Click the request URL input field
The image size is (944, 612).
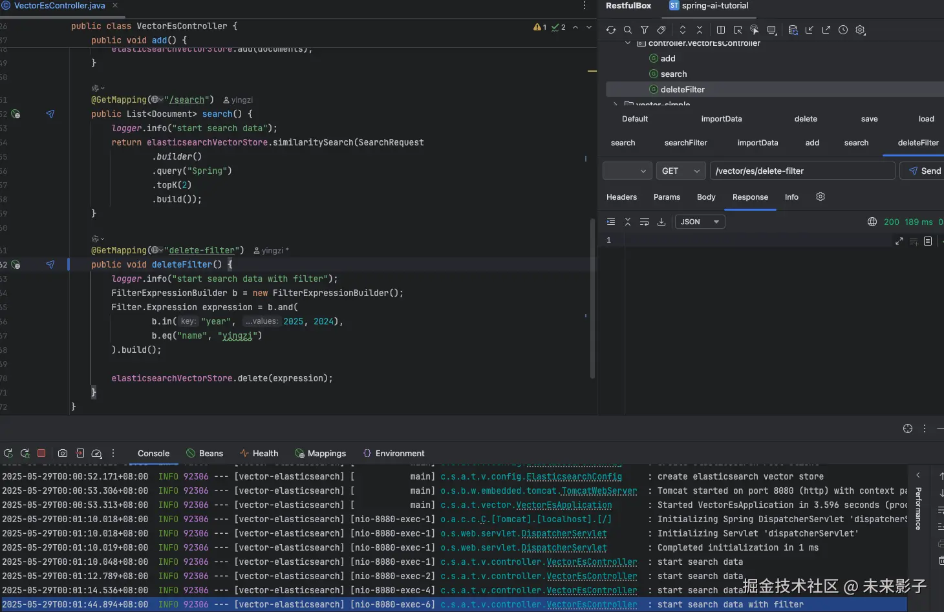click(x=802, y=171)
